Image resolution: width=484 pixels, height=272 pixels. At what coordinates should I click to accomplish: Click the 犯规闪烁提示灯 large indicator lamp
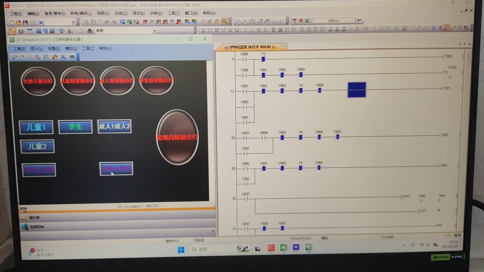click(x=177, y=137)
